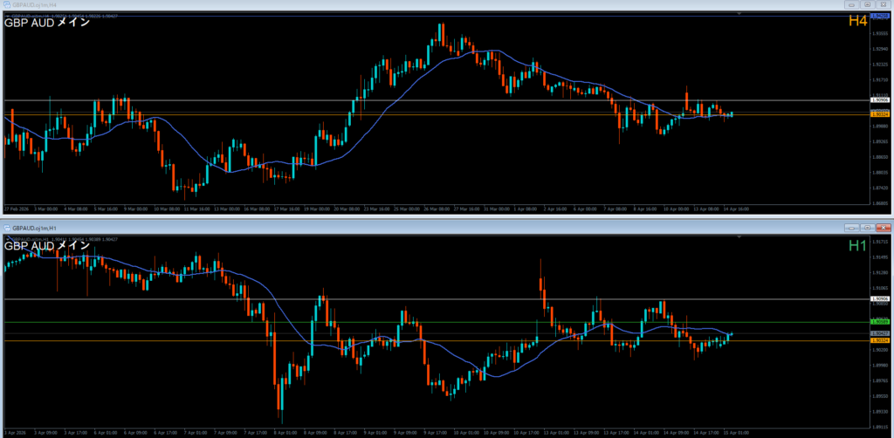Click the green price level label in H1 chart
This screenshot has height=438, width=894.
[x=879, y=322]
